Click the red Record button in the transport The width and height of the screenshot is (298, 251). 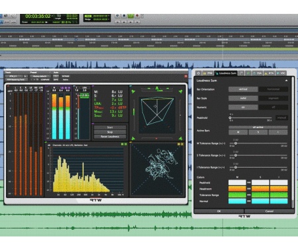[x=137, y=16]
